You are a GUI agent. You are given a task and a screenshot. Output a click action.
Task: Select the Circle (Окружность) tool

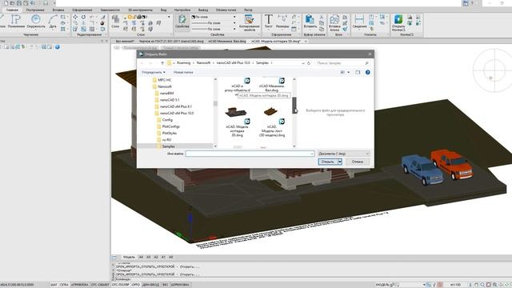[x=36, y=22]
